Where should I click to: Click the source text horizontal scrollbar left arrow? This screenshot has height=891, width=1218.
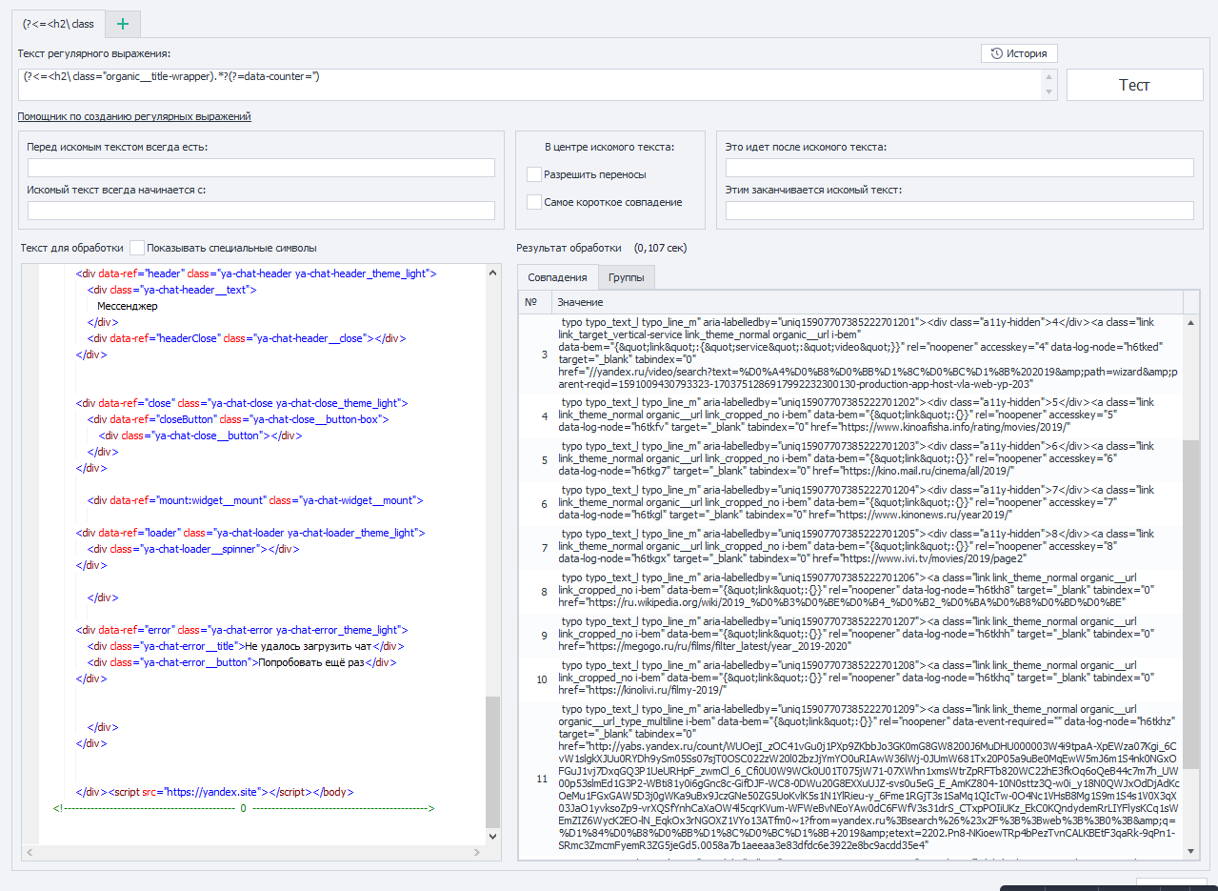[x=30, y=852]
